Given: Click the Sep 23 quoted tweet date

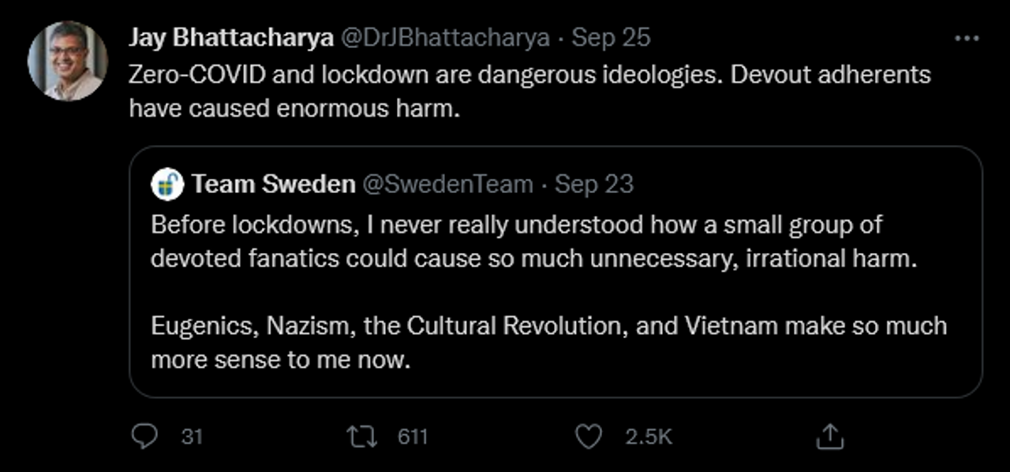Looking at the screenshot, I should 594,184.
